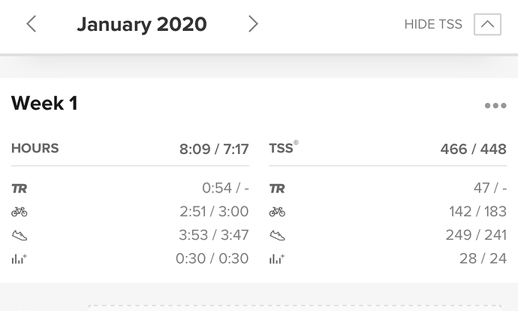
Task: Open Week 1 three-dot options menu
Action: (495, 106)
